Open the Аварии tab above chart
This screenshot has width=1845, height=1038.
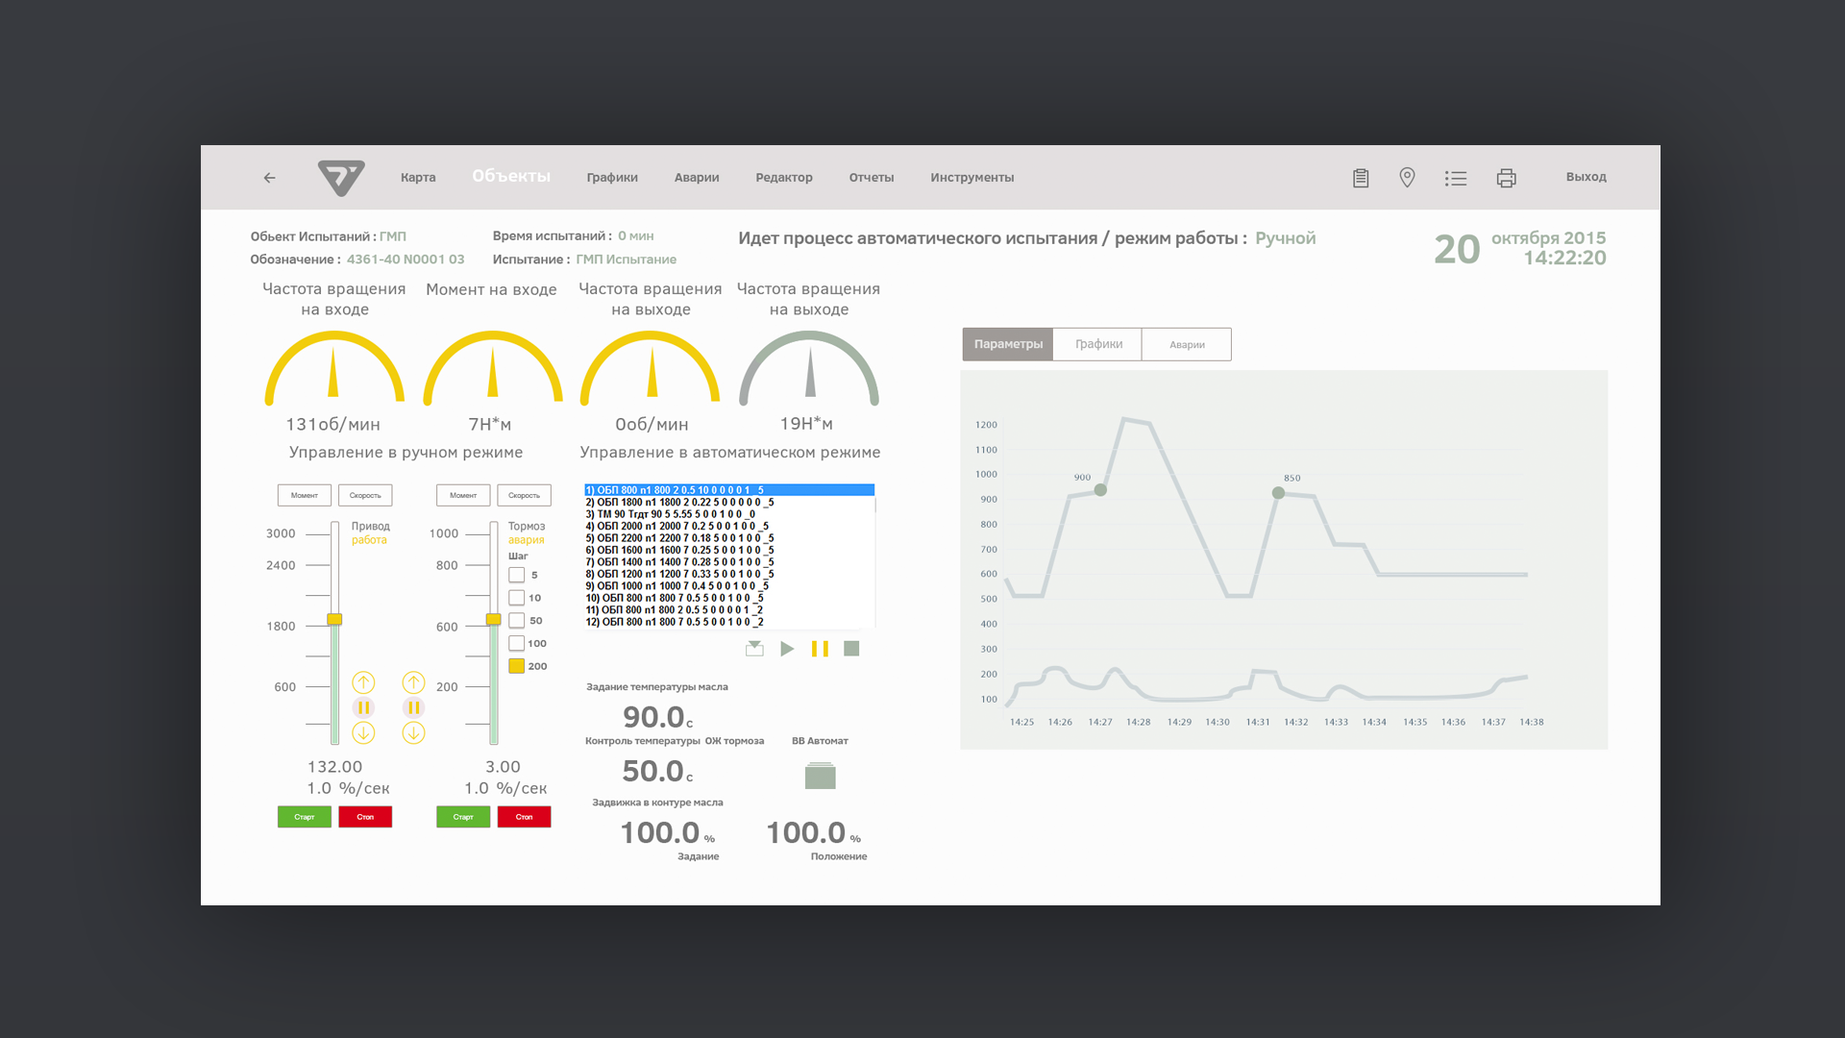[1187, 344]
